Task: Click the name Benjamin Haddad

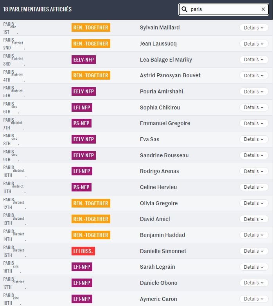Action: pos(162,235)
